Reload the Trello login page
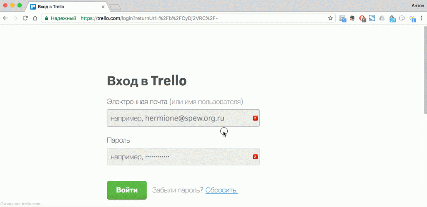Viewport: 427px width, 207px height. point(25,18)
